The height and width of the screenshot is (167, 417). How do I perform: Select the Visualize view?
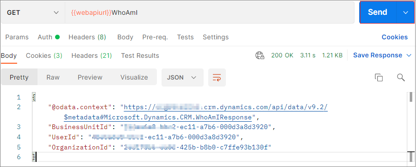pos(134,77)
